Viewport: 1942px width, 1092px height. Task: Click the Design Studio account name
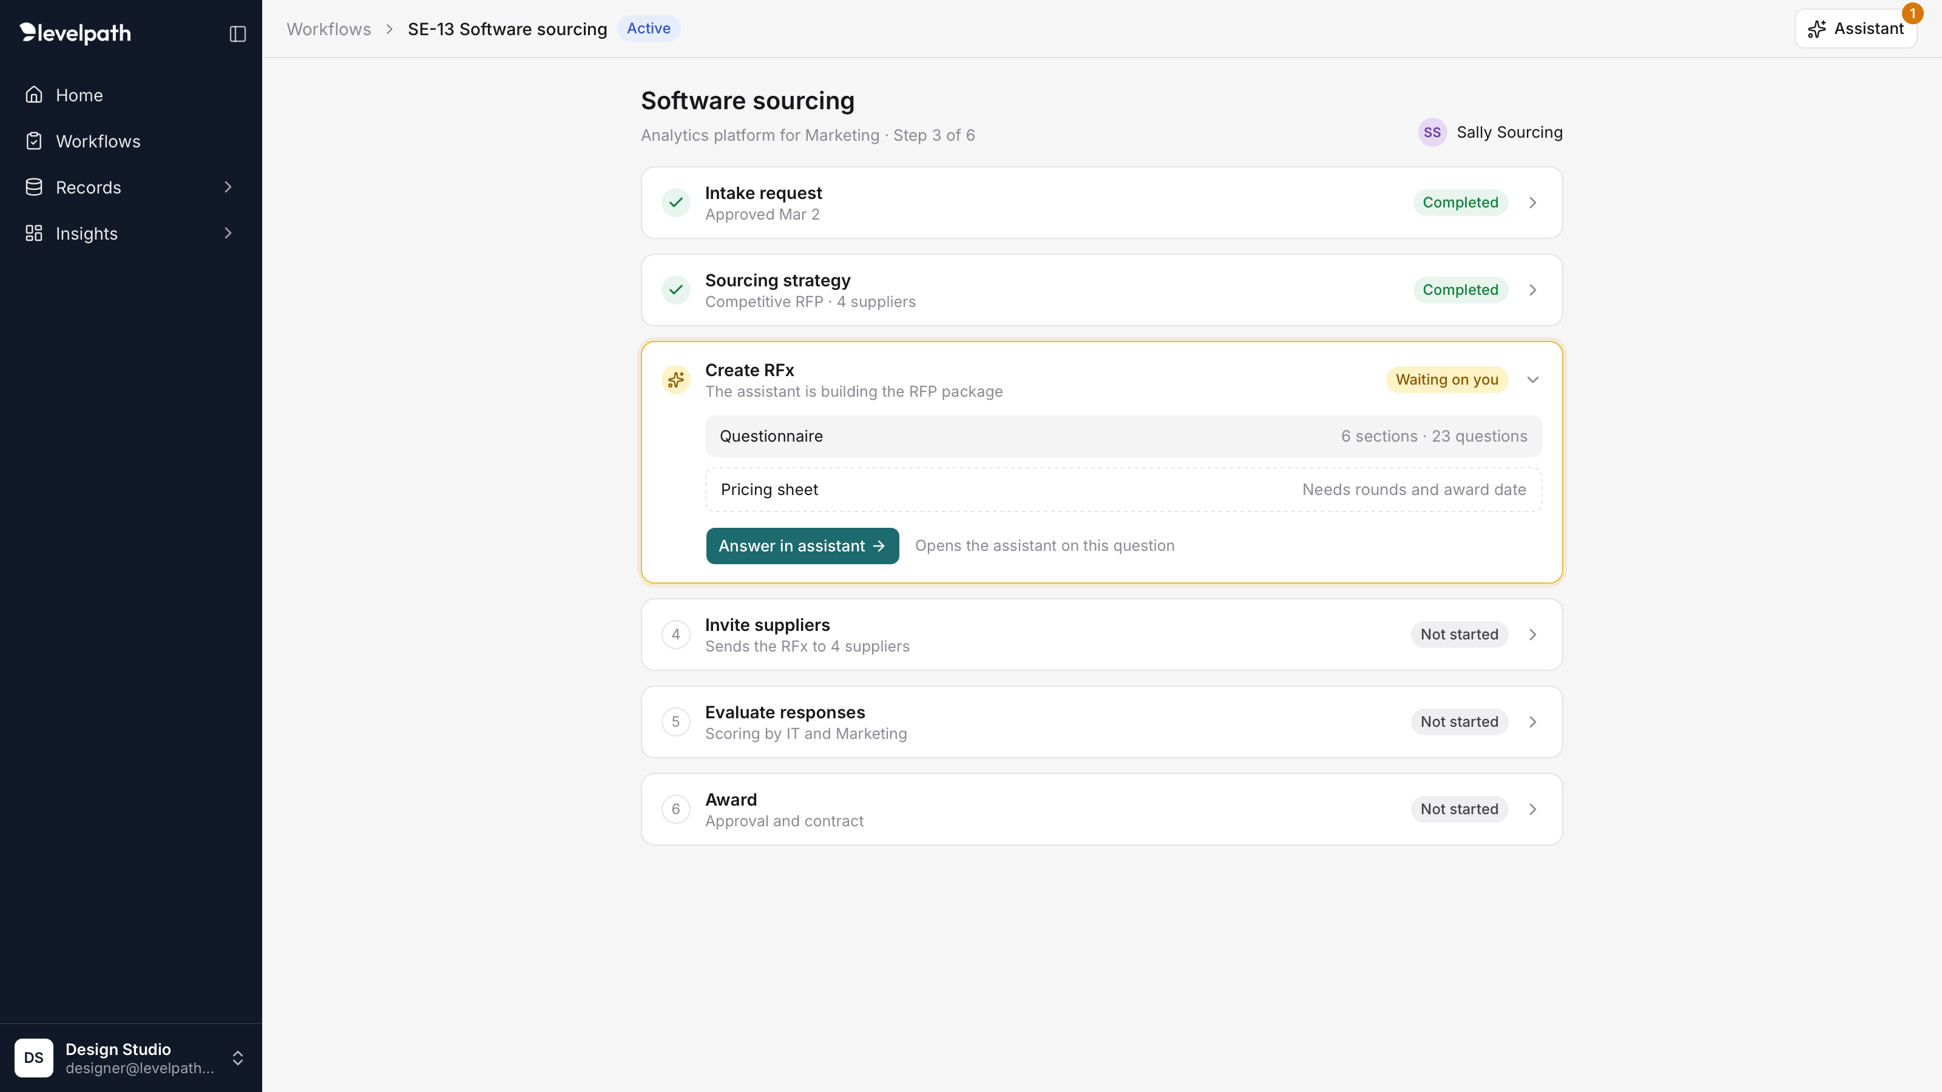(118, 1049)
